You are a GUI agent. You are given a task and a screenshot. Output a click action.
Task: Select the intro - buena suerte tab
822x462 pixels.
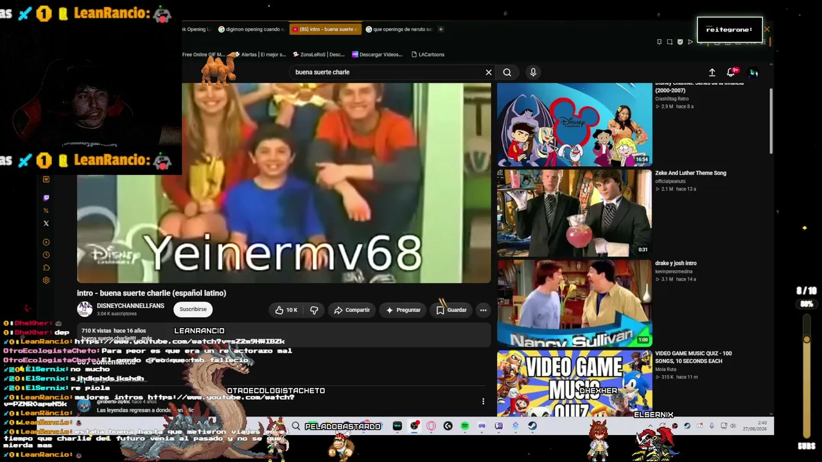pos(326,29)
